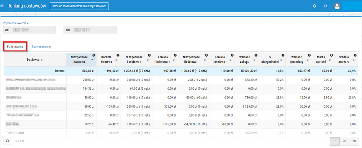Set page size to 20 rows
362x148 pixels.
pyautogui.click(x=344, y=141)
